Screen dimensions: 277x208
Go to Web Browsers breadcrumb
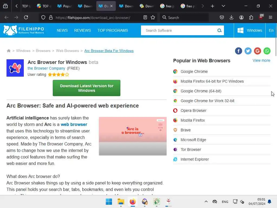click(67, 51)
